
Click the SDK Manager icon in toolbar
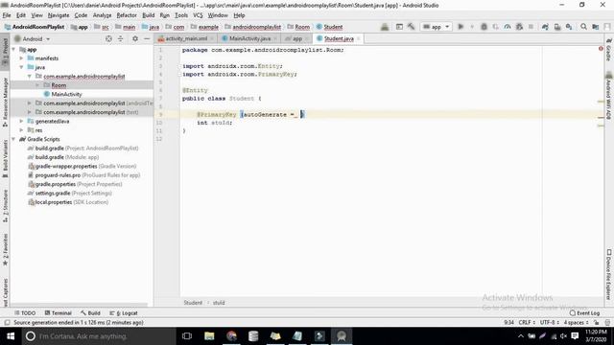[569, 27]
